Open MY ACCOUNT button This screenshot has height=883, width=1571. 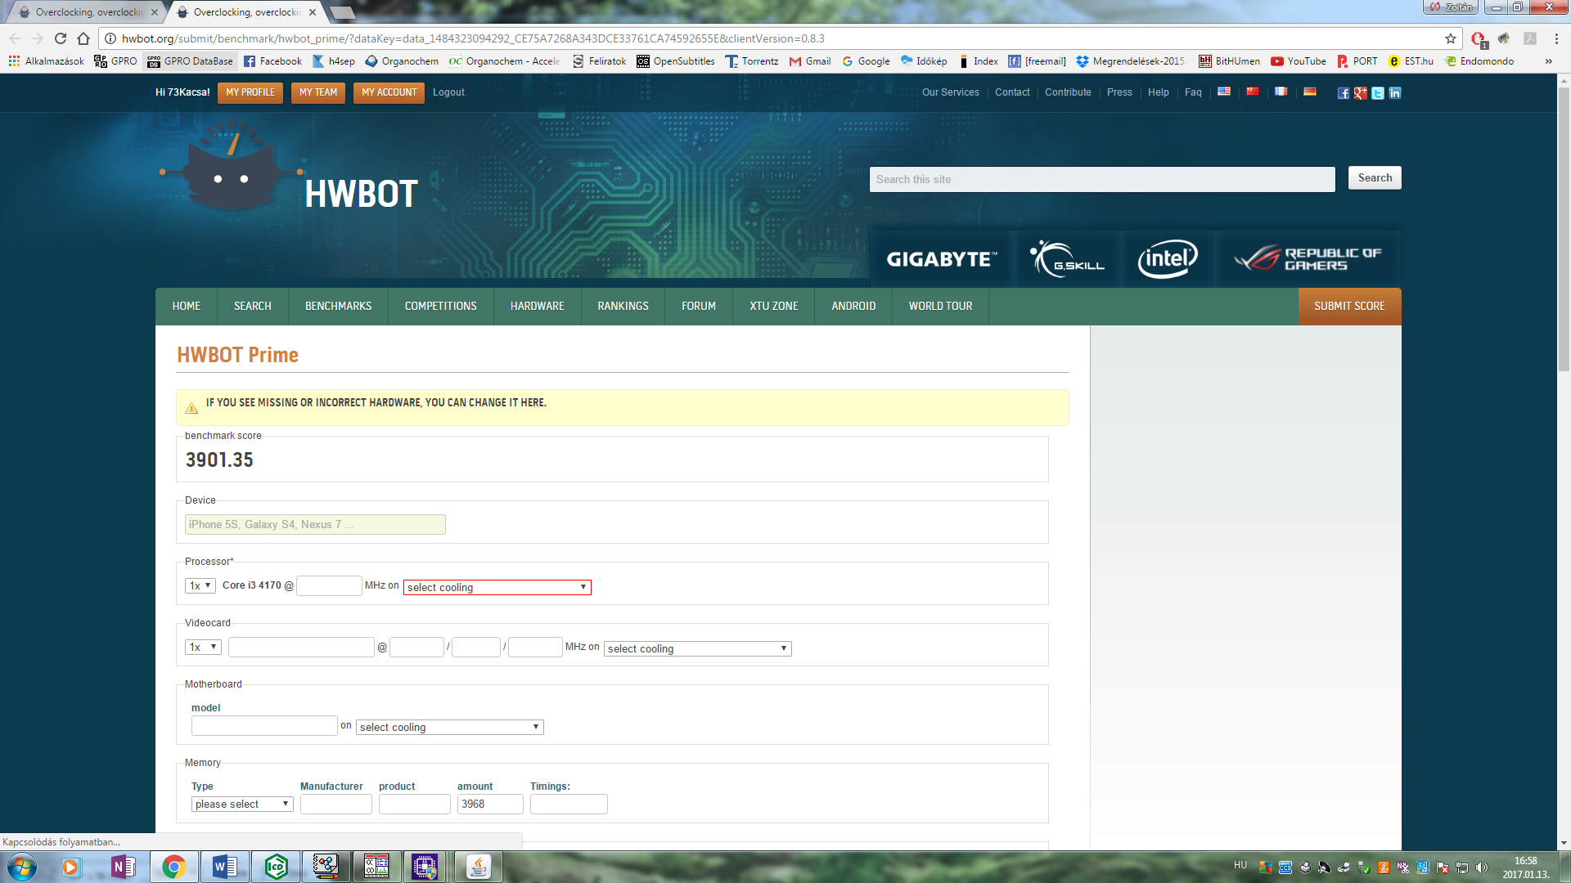click(x=389, y=92)
